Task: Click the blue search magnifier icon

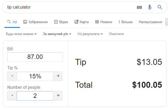Action: [160, 7]
